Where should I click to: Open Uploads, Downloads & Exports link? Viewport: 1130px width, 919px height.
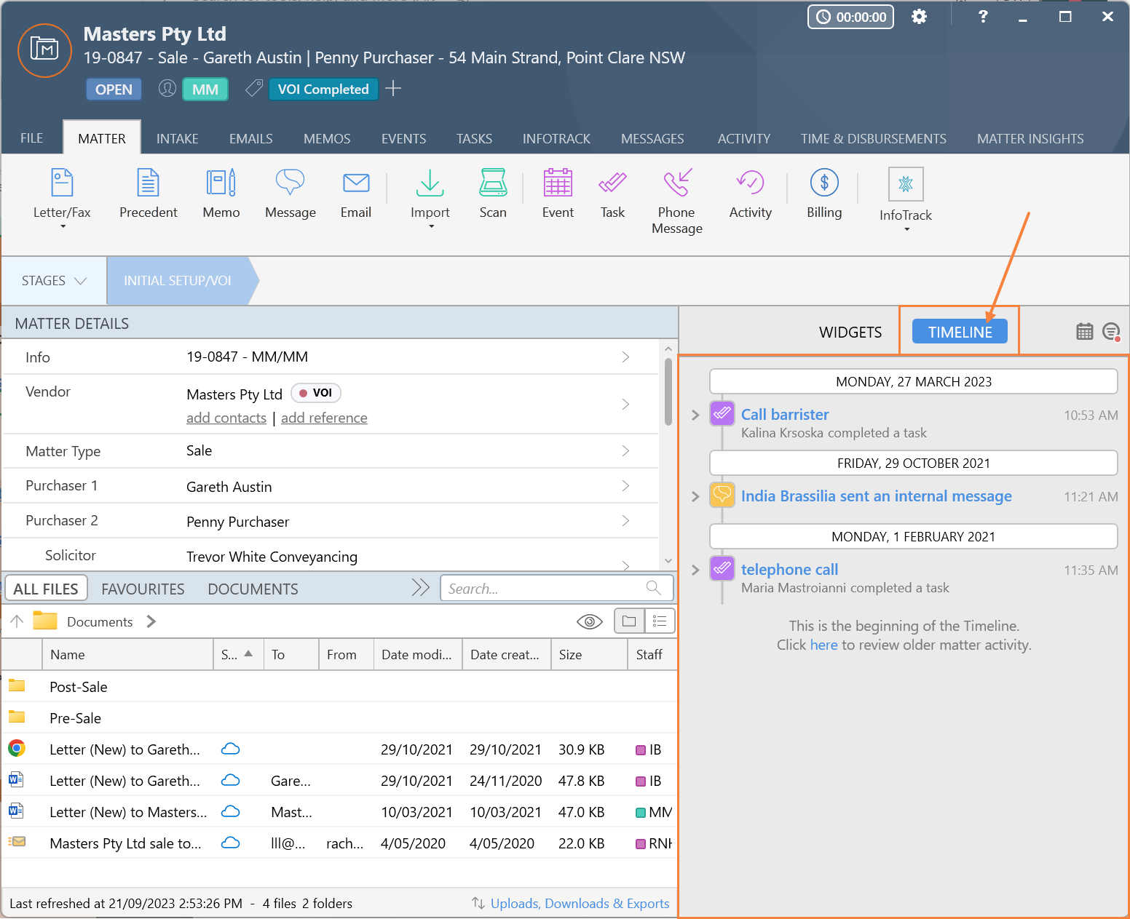point(580,903)
